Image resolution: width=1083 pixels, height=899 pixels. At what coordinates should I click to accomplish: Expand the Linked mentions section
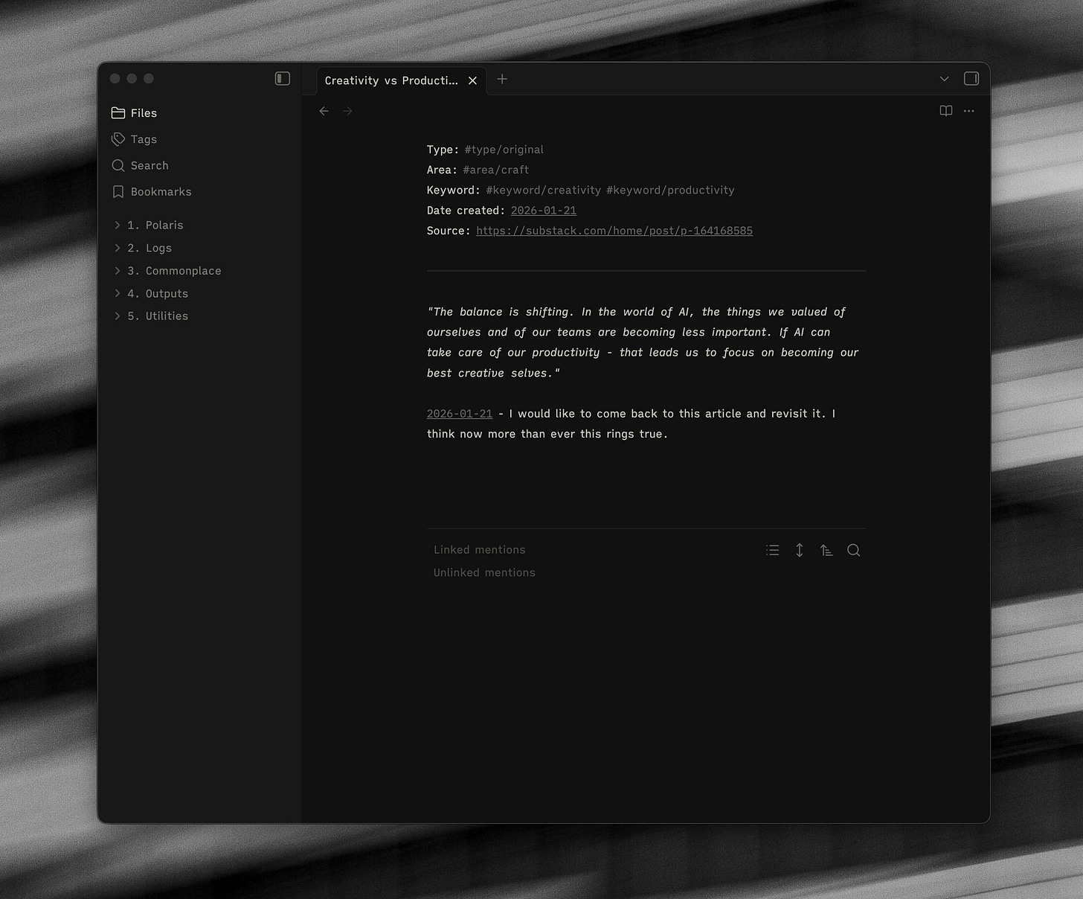tap(480, 550)
